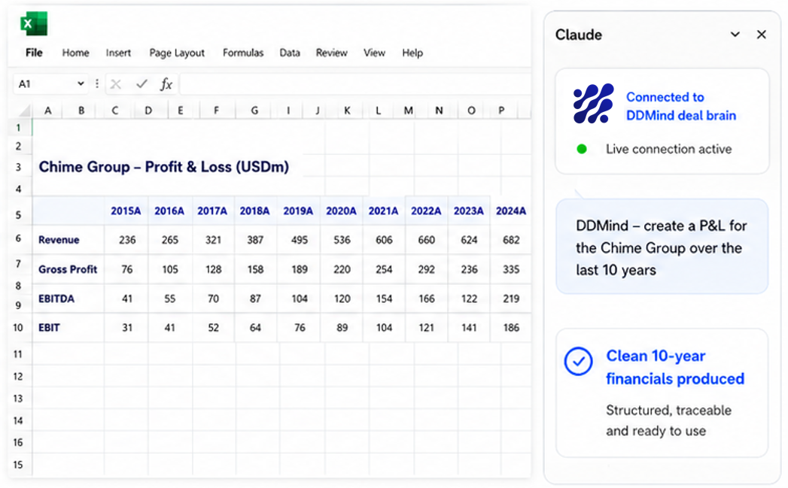This screenshot has width=788, height=488.
Task: Select row 13 header
Action: pos(19,399)
